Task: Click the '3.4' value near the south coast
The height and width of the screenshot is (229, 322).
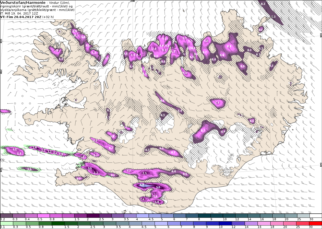Action: pos(157,202)
